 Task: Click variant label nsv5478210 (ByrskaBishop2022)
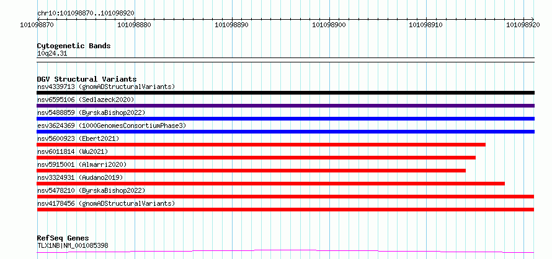pyautogui.click(x=91, y=190)
